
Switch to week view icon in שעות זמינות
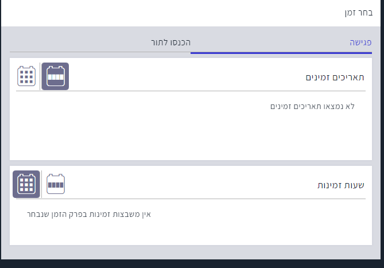click(56, 184)
